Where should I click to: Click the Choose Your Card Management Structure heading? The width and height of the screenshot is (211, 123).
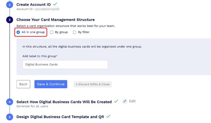pos(55,20)
